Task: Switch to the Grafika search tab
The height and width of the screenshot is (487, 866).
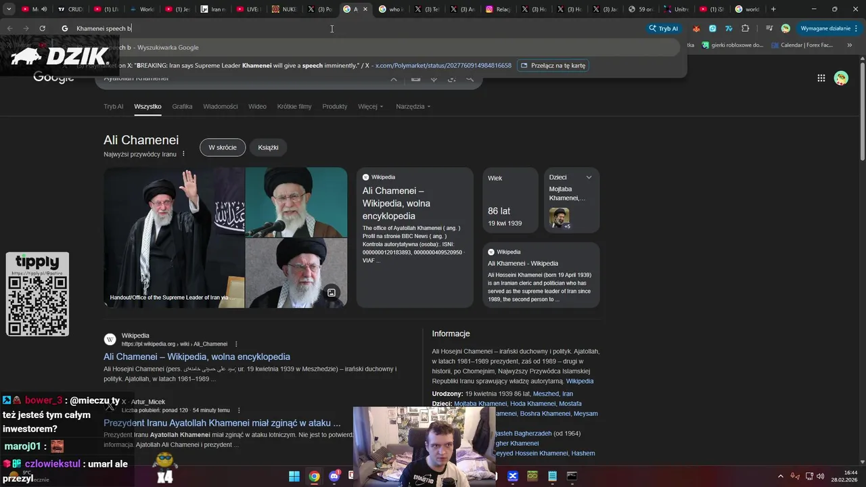Action: [x=182, y=106]
